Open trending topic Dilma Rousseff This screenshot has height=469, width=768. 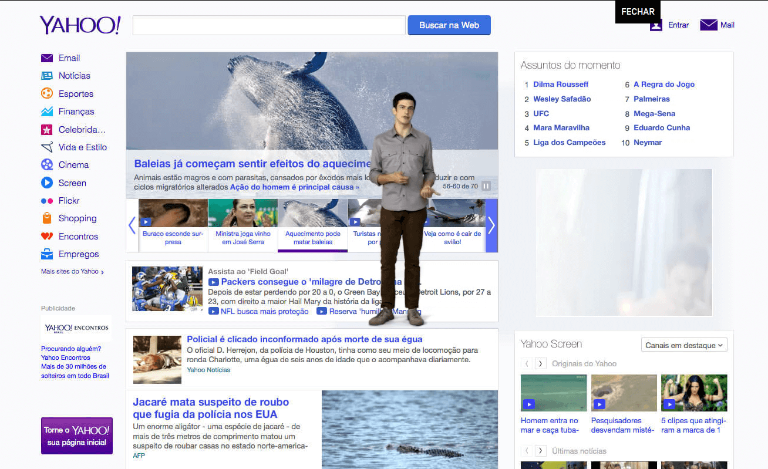(561, 85)
